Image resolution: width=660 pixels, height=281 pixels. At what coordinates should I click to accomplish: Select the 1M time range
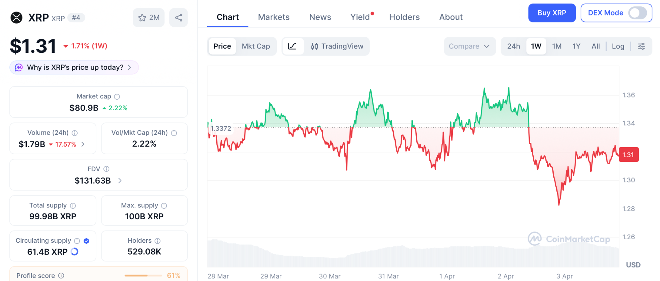point(557,46)
